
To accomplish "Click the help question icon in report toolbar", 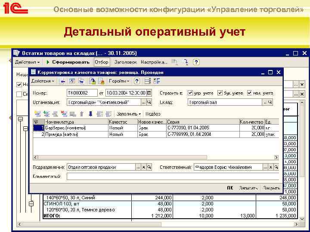I will pos(196,62).
